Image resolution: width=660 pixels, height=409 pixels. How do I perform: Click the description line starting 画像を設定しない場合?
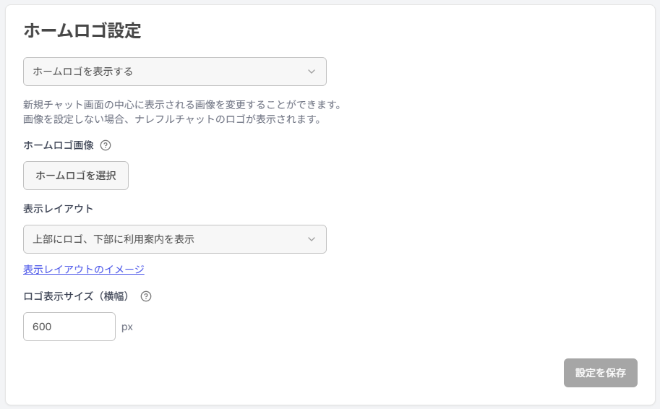coord(171,119)
